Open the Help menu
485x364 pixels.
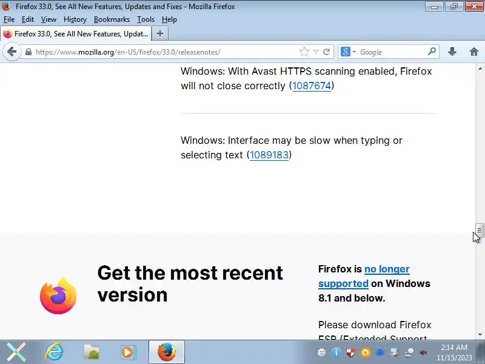(x=169, y=19)
